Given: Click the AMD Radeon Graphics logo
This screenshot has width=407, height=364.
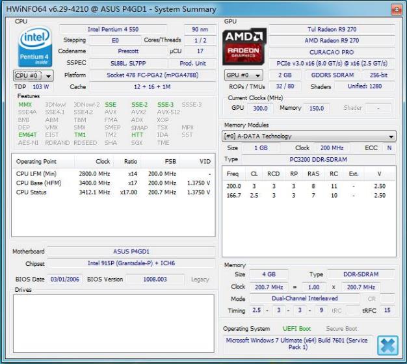Looking at the screenshot, I should coord(244,45).
